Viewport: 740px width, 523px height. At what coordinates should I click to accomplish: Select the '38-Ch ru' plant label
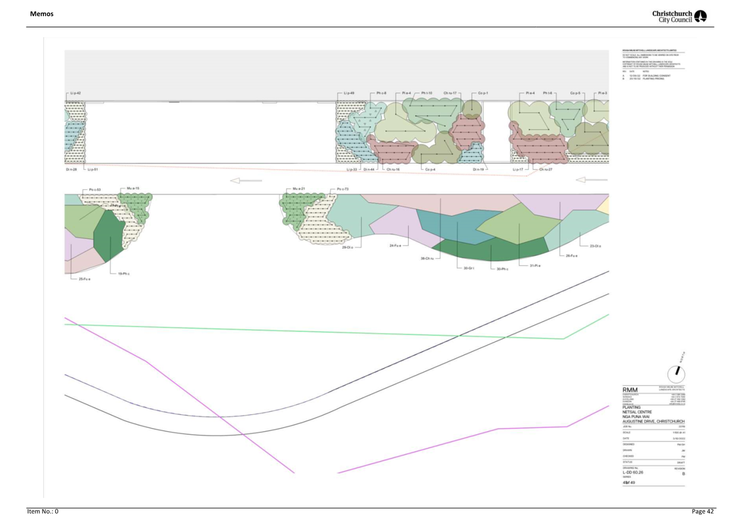point(427,259)
